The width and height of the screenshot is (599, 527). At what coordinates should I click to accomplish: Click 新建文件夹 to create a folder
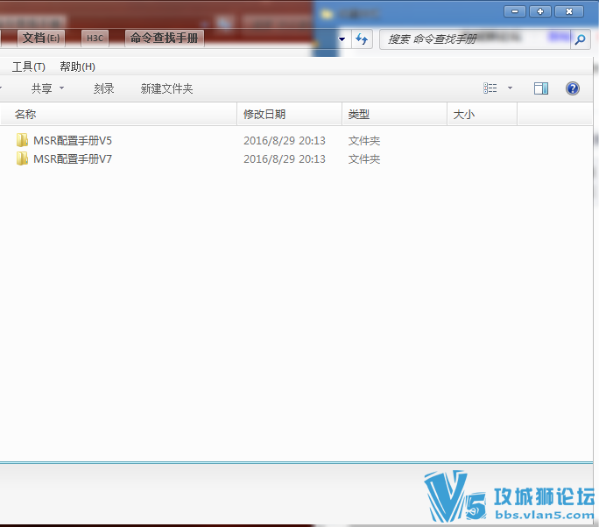166,88
